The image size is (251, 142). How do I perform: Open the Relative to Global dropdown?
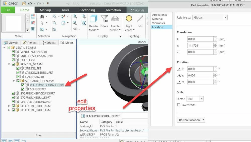[226, 17]
